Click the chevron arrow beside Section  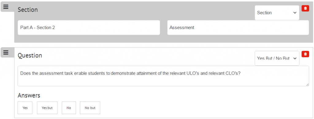[295, 13]
